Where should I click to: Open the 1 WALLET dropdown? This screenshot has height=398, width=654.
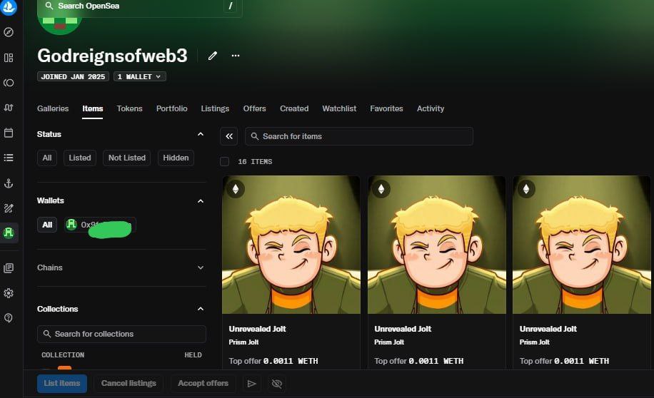coord(140,77)
